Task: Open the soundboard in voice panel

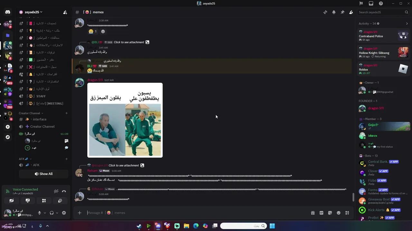Action: click(x=60, y=201)
